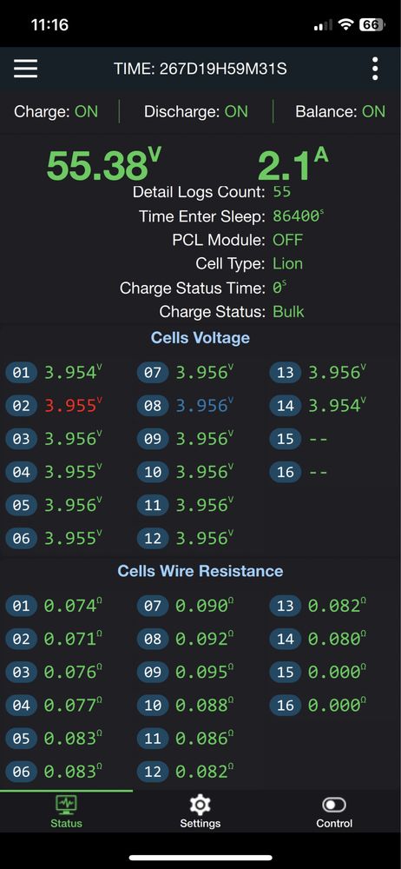Screen dimensions: 401x869
Task: Tap the Cells Voltage section header
Action: 200,337
